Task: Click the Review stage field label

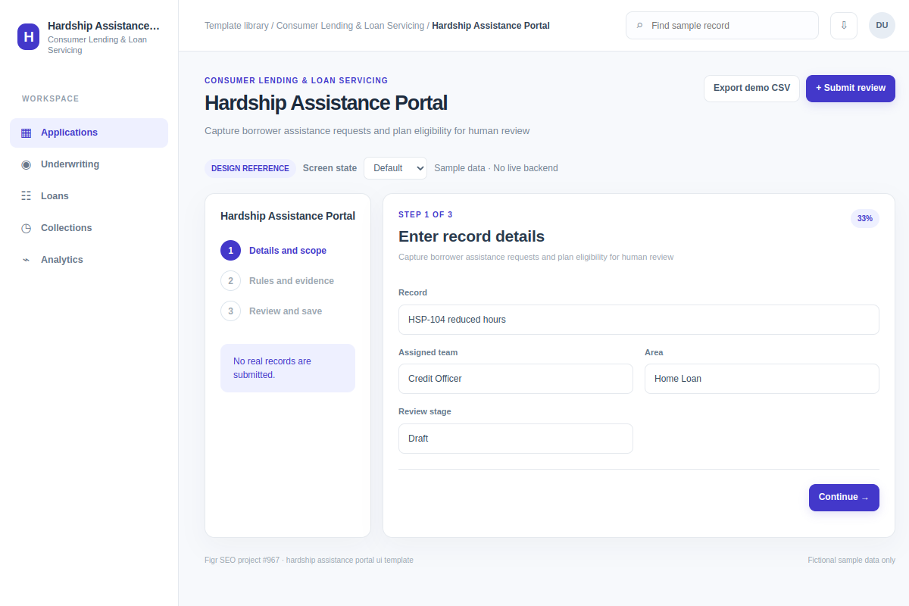Action: click(x=425, y=411)
